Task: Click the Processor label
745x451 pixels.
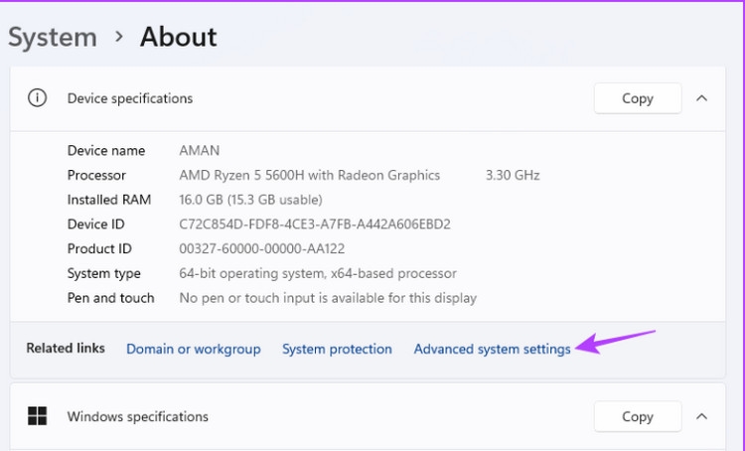Action: [96, 176]
